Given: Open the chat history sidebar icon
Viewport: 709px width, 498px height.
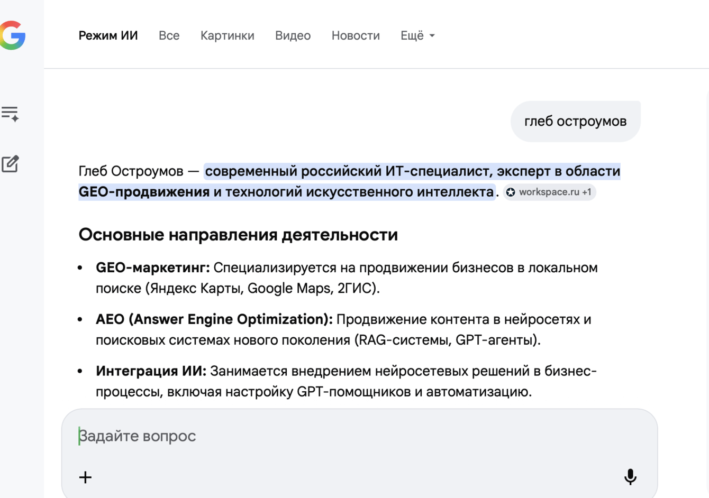Looking at the screenshot, I should (x=11, y=113).
